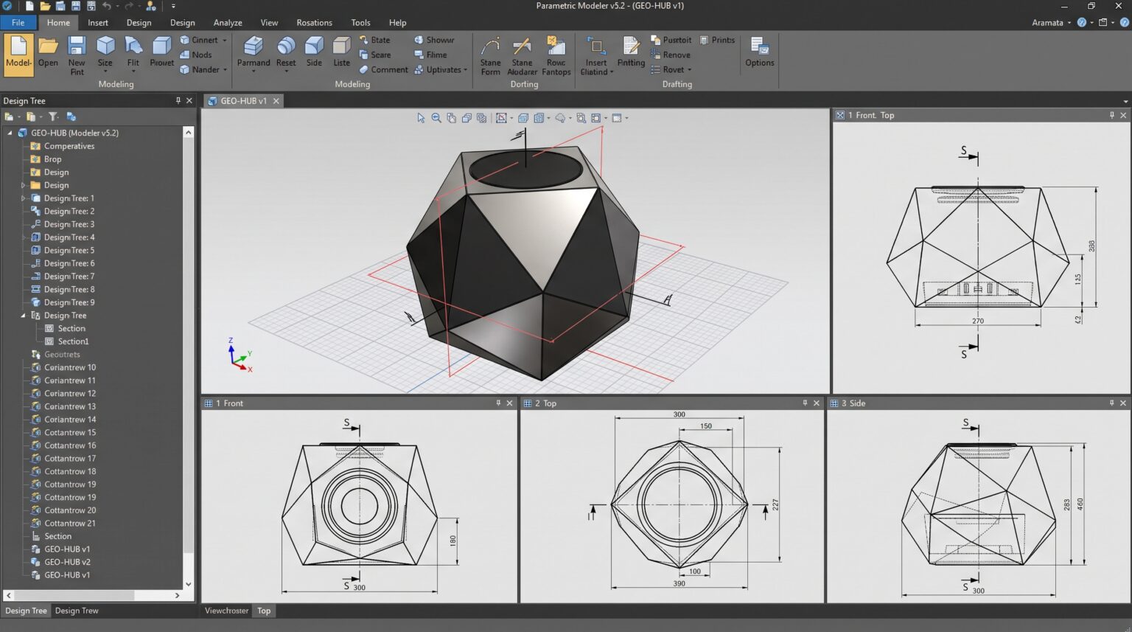The image size is (1132, 632).
Task: Switch to the Viewchroster bottom tab
Action: click(226, 611)
